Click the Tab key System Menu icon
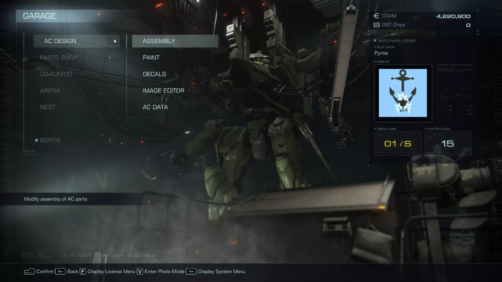Image resolution: width=502 pixels, height=282 pixels. [x=191, y=272]
